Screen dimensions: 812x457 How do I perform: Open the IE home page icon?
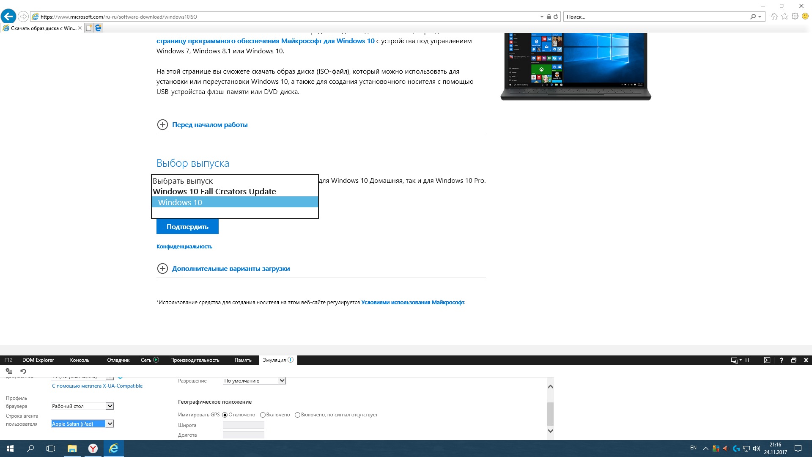774,17
